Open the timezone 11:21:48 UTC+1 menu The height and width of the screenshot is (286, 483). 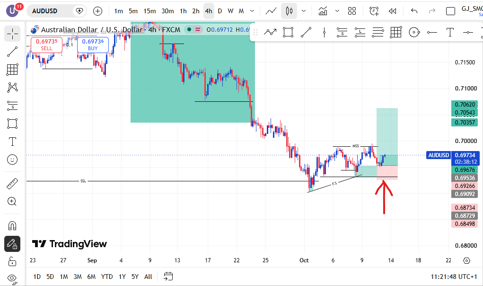[453, 277]
